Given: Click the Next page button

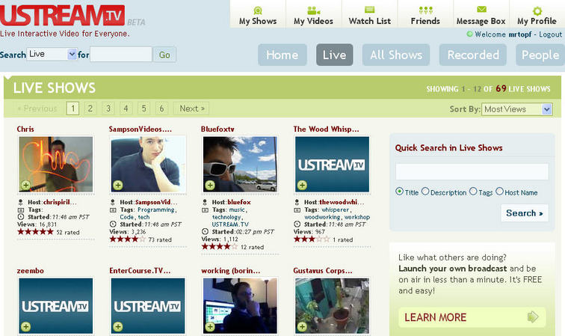Looking at the screenshot, I should [x=191, y=109].
